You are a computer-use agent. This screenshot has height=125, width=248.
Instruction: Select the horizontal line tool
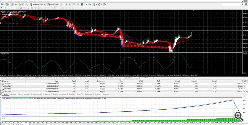pos(14,8)
